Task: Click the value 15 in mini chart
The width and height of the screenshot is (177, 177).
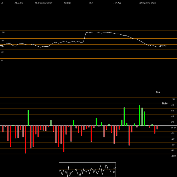Action: 114,172
